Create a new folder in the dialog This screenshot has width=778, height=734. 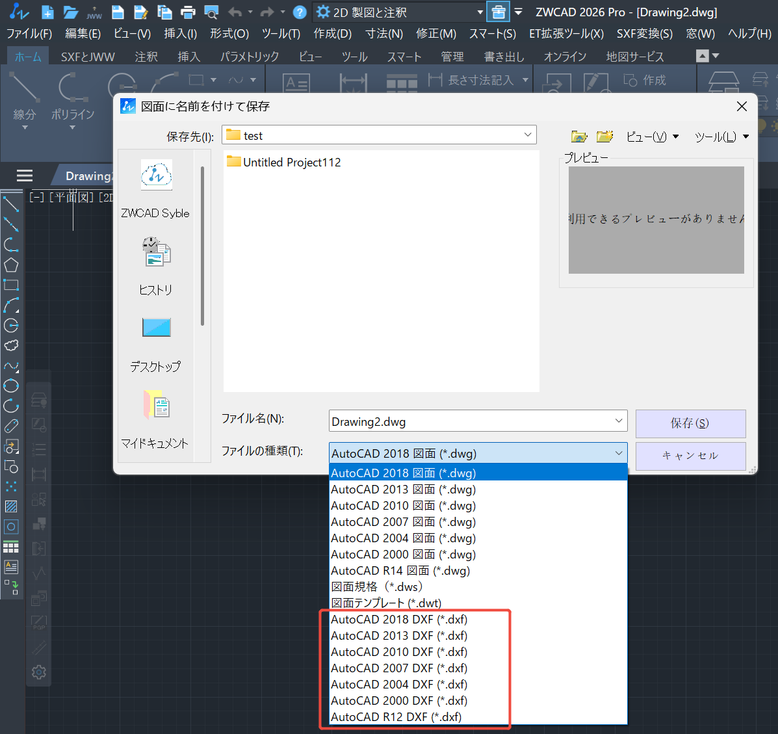click(604, 137)
